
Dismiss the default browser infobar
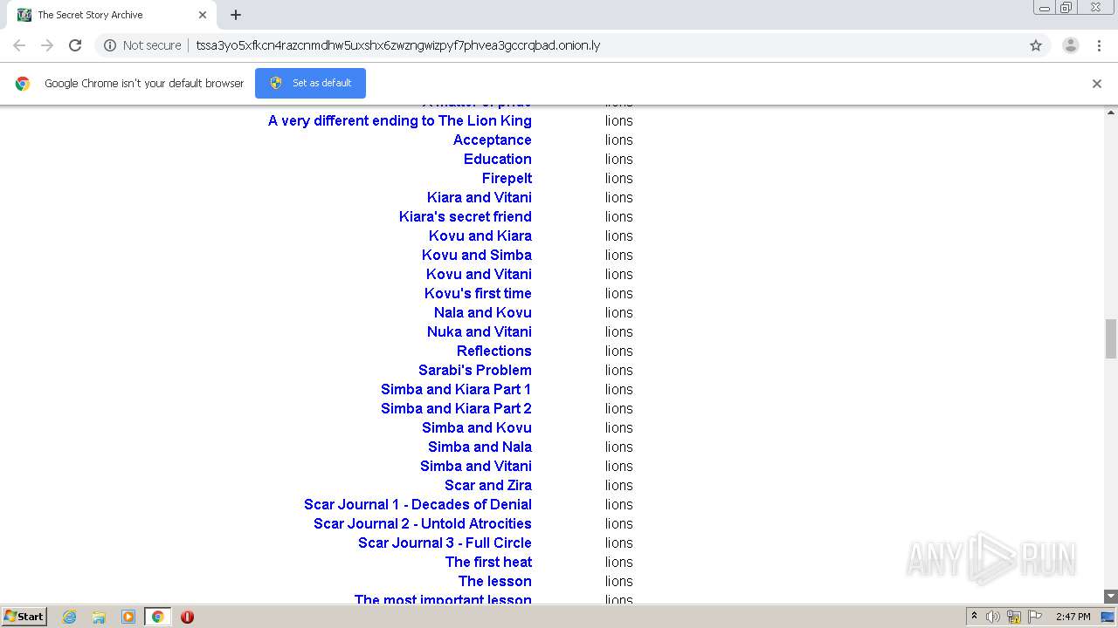pos(1097,84)
